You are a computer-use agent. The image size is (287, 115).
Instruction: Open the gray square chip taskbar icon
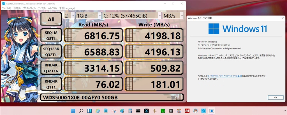coord(171,111)
